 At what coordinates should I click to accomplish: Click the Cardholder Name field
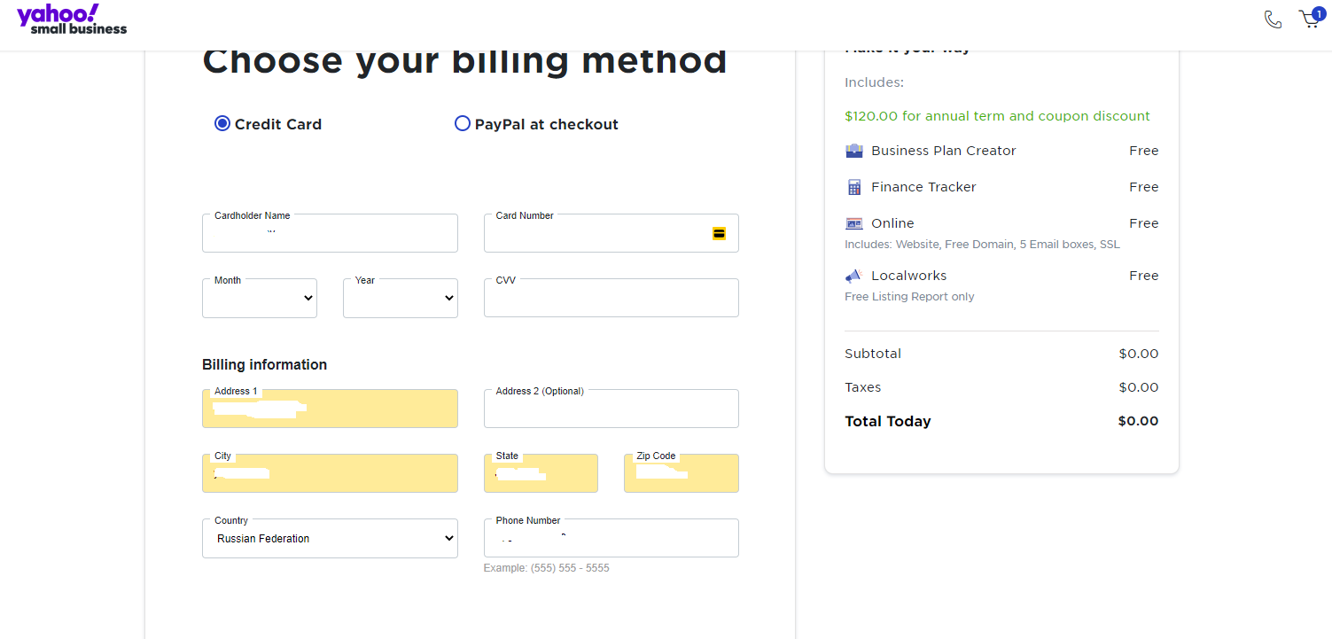330,233
